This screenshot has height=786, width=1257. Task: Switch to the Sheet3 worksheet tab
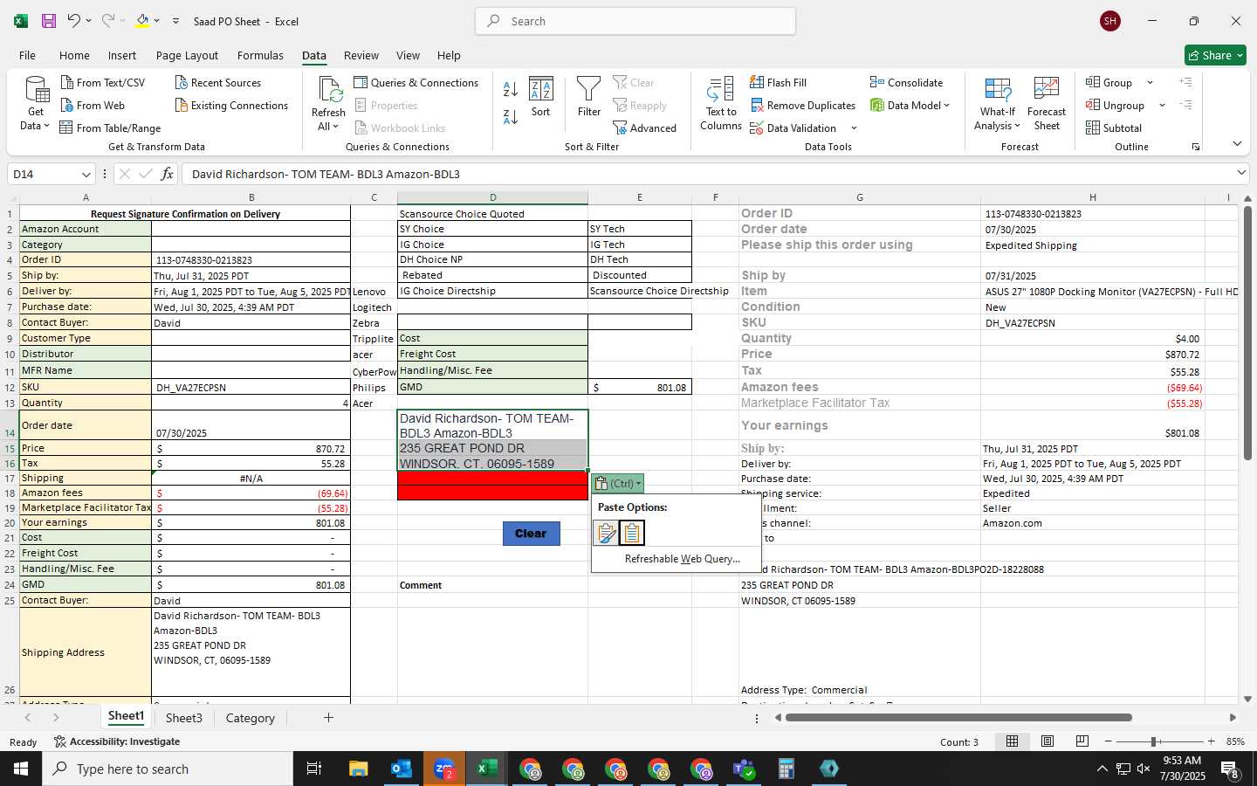tap(184, 718)
